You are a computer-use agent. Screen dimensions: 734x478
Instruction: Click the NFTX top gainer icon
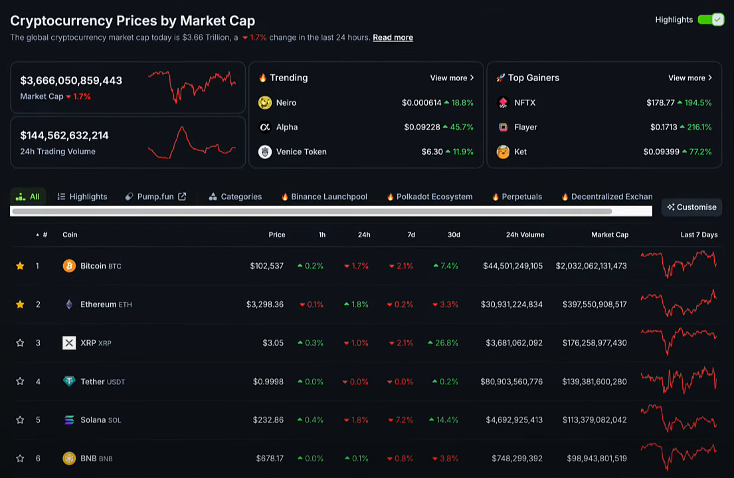pos(503,102)
